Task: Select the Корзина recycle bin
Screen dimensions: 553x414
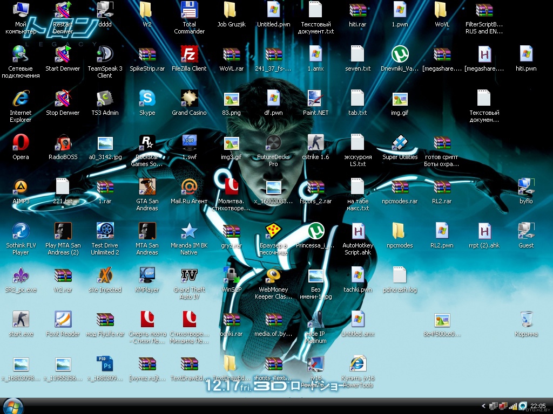Action: [526, 319]
